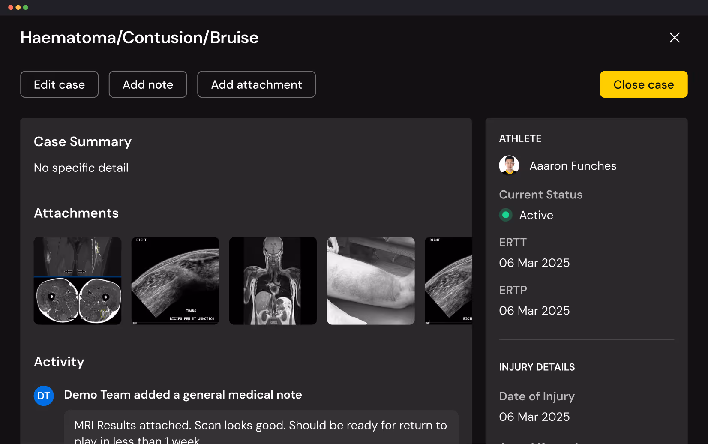Click the athlete name Aaaron Funches
Viewport: 708px width, 444px height.
[x=573, y=166]
